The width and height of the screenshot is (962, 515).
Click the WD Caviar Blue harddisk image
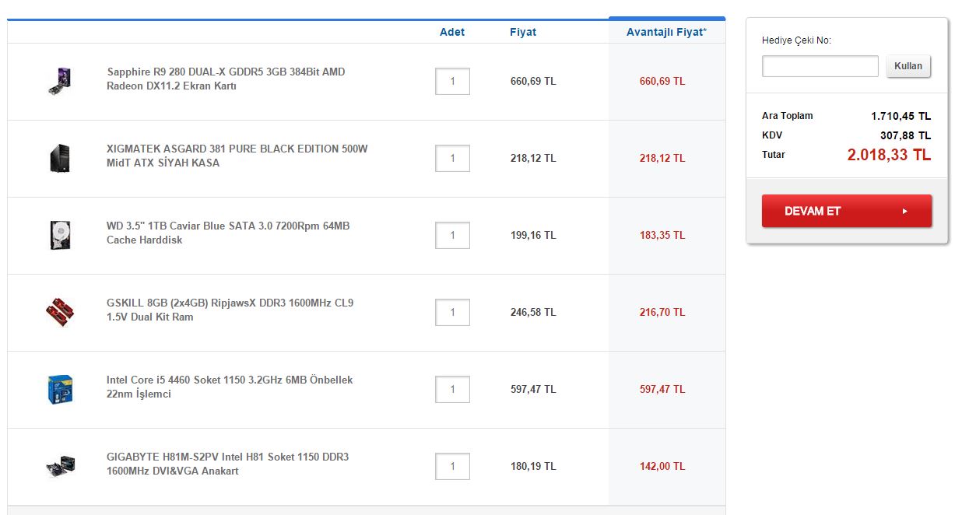click(60, 235)
